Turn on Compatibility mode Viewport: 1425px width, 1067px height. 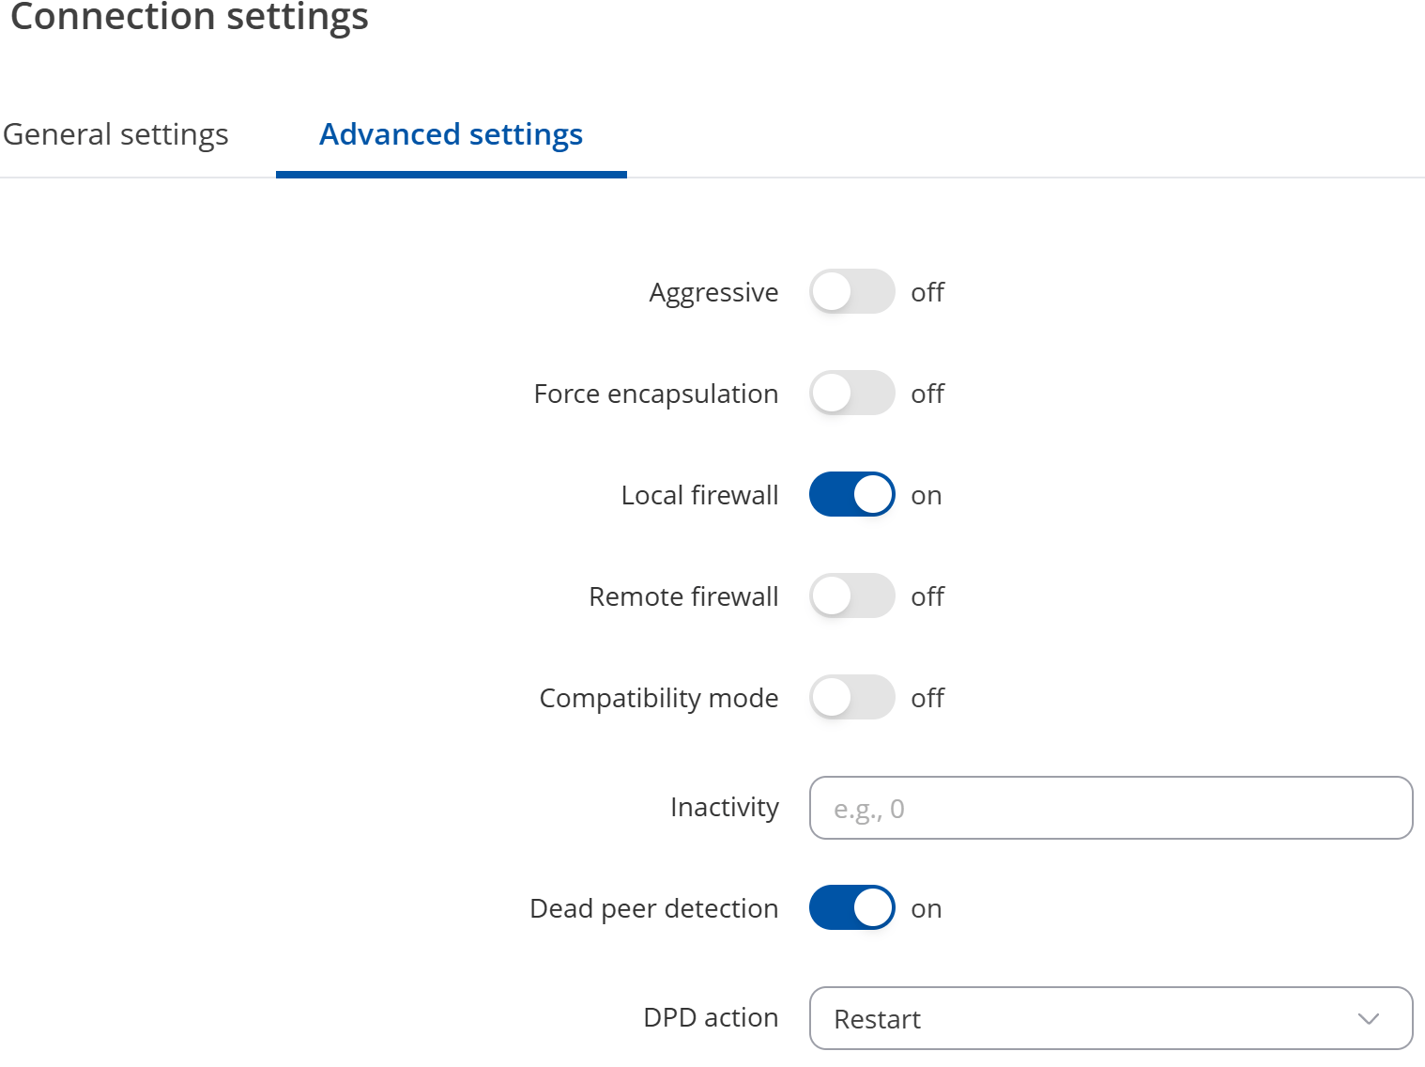point(851,697)
